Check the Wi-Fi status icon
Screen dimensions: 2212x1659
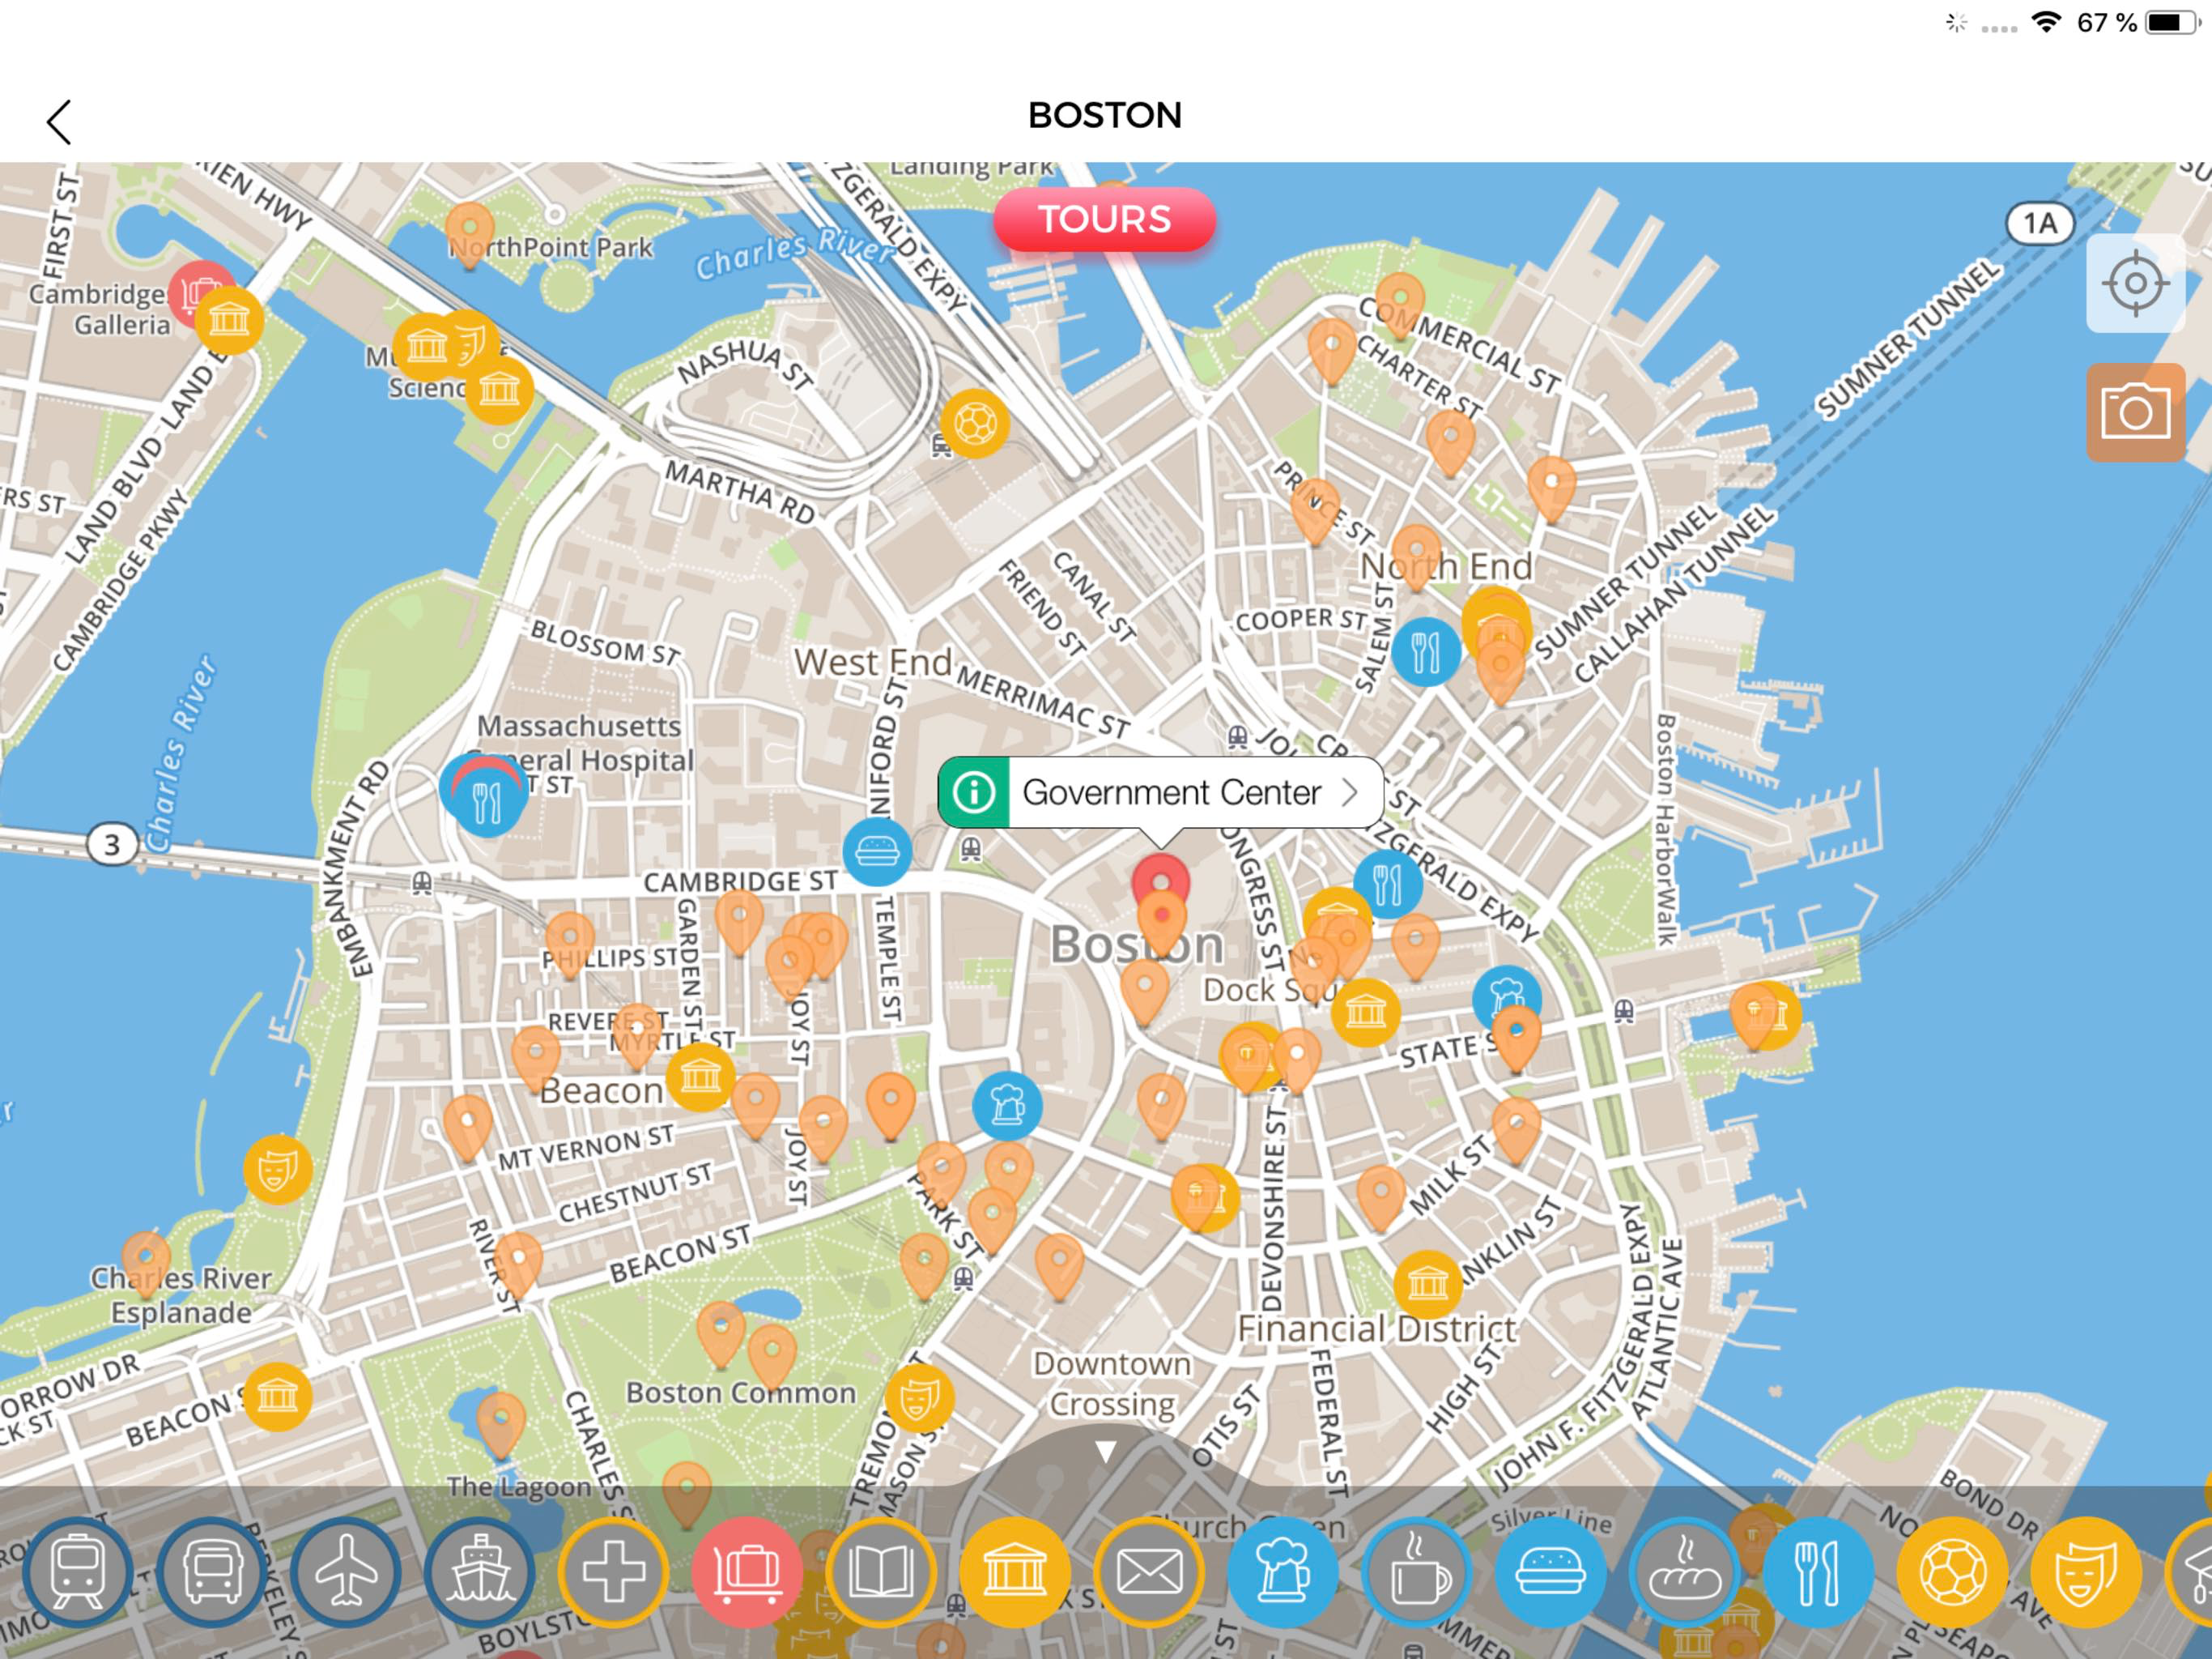tap(2047, 22)
